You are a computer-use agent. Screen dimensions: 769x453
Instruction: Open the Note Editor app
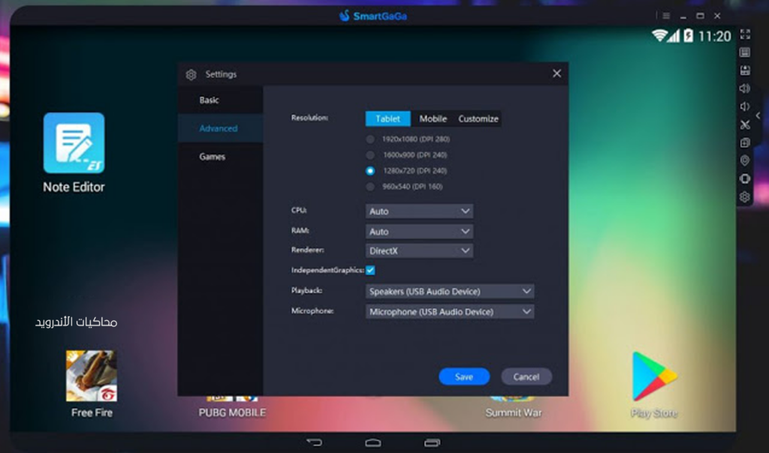(x=74, y=143)
